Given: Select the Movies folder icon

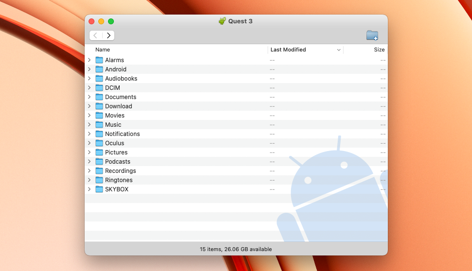Looking at the screenshot, I should 99,116.
